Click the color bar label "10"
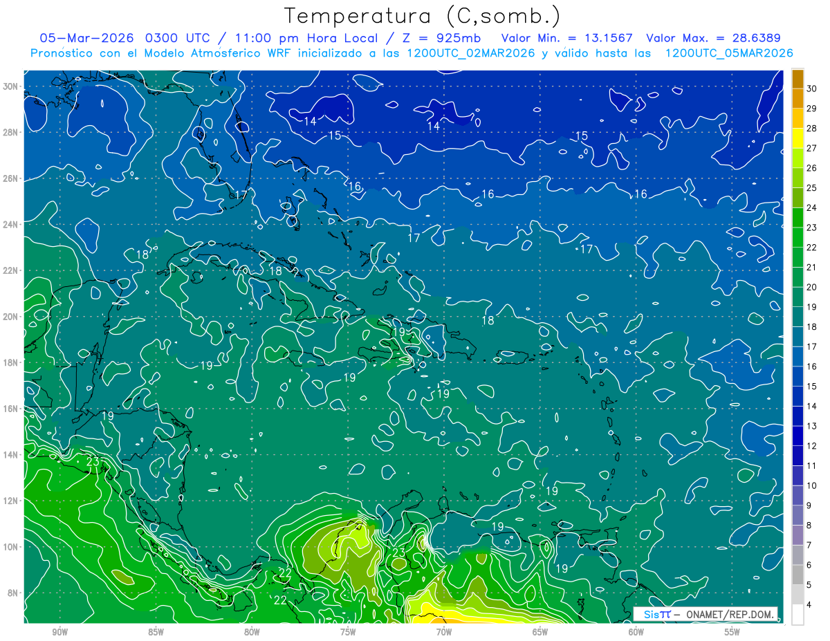Viewport: 830px width, 641px height. (x=811, y=485)
